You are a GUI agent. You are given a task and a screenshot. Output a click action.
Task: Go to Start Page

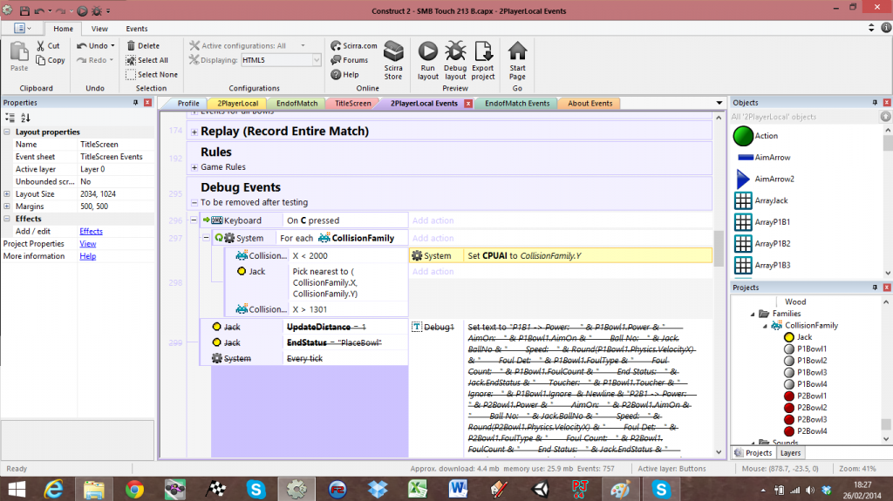tap(517, 60)
